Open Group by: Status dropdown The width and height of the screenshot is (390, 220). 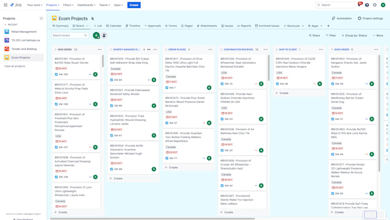point(354,36)
